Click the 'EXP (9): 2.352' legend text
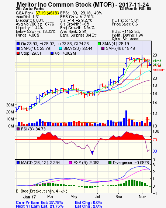The height and width of the screenshot is (208, 166). (86, 163)
